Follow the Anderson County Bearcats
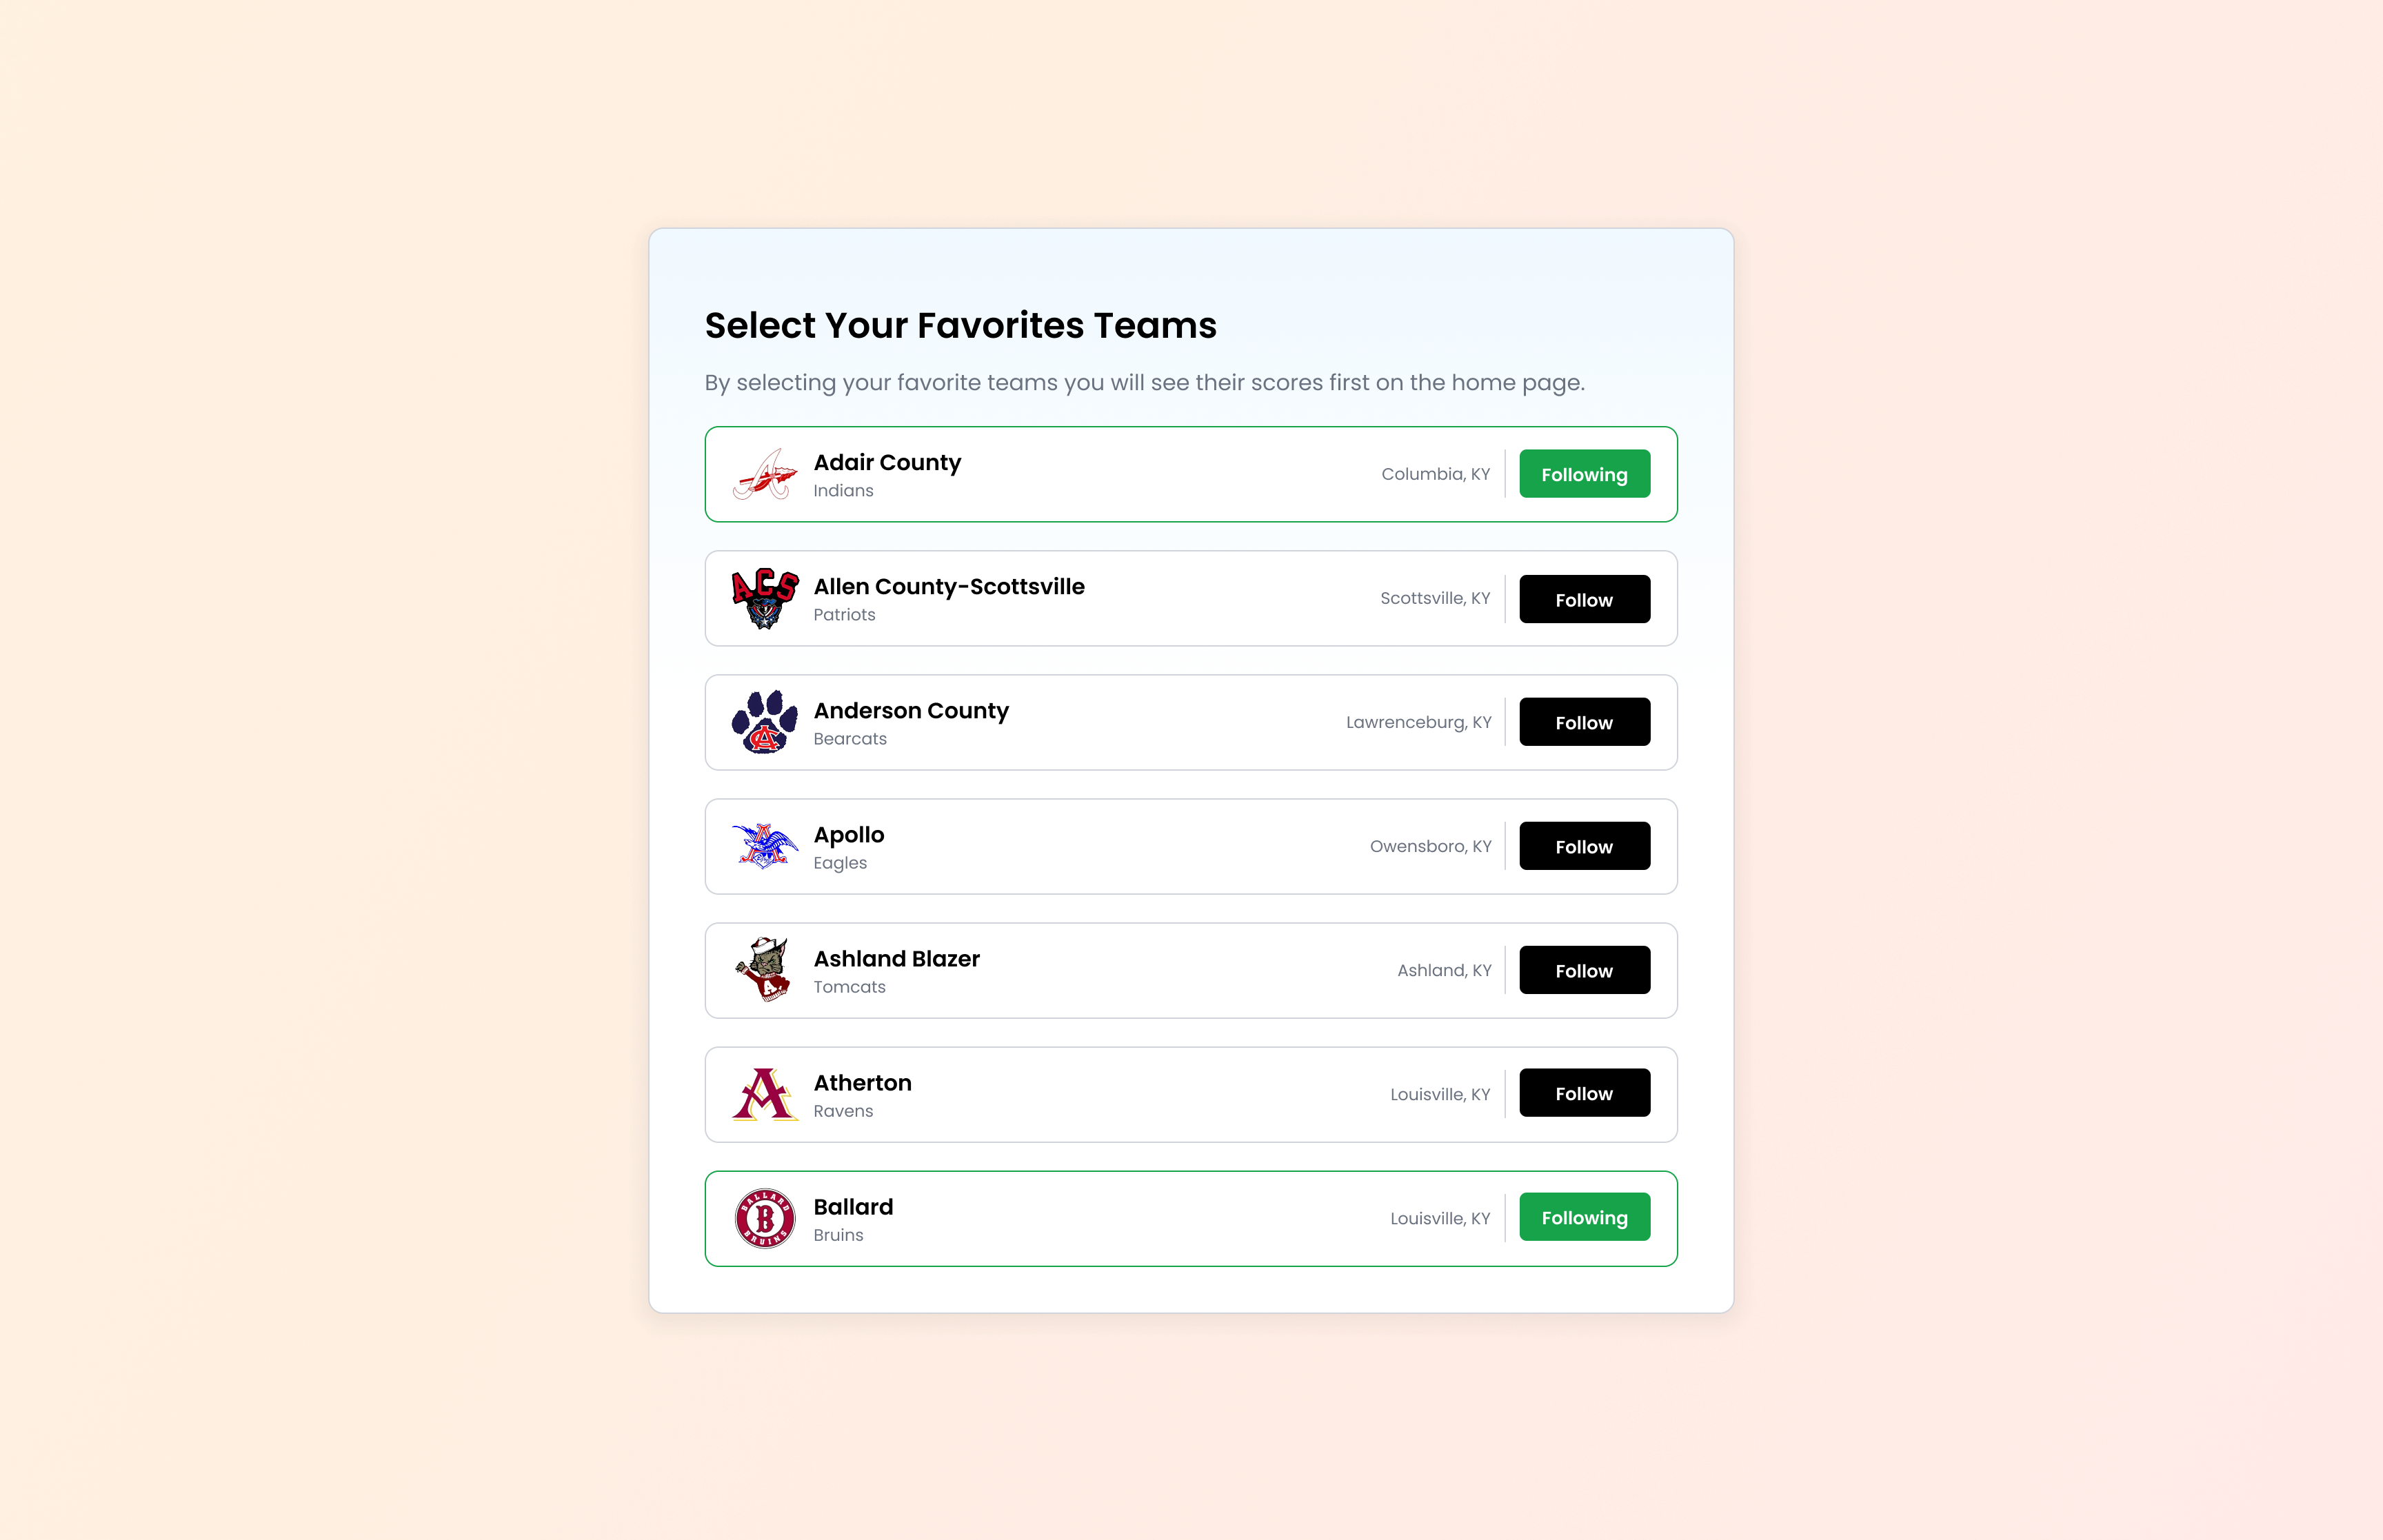The image size is (2383, 1540). click(x=1584, y=722)
